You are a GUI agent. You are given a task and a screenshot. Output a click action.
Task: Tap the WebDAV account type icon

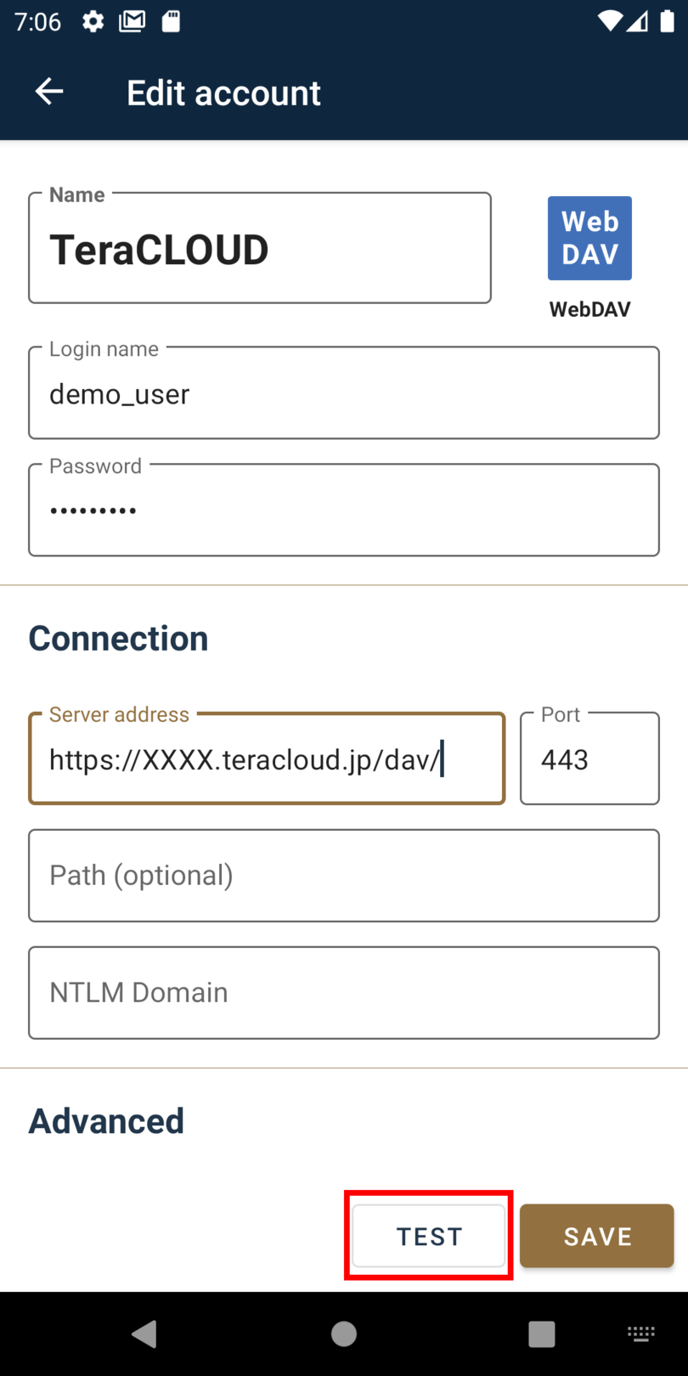[x=589, y=239]
